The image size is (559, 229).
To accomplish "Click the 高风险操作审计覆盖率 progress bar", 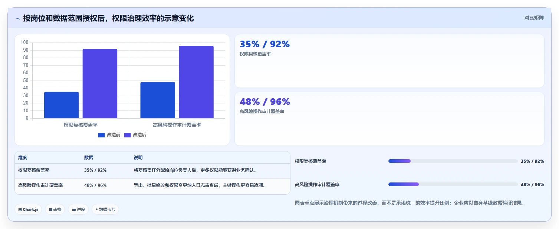I will pos(453,184).
